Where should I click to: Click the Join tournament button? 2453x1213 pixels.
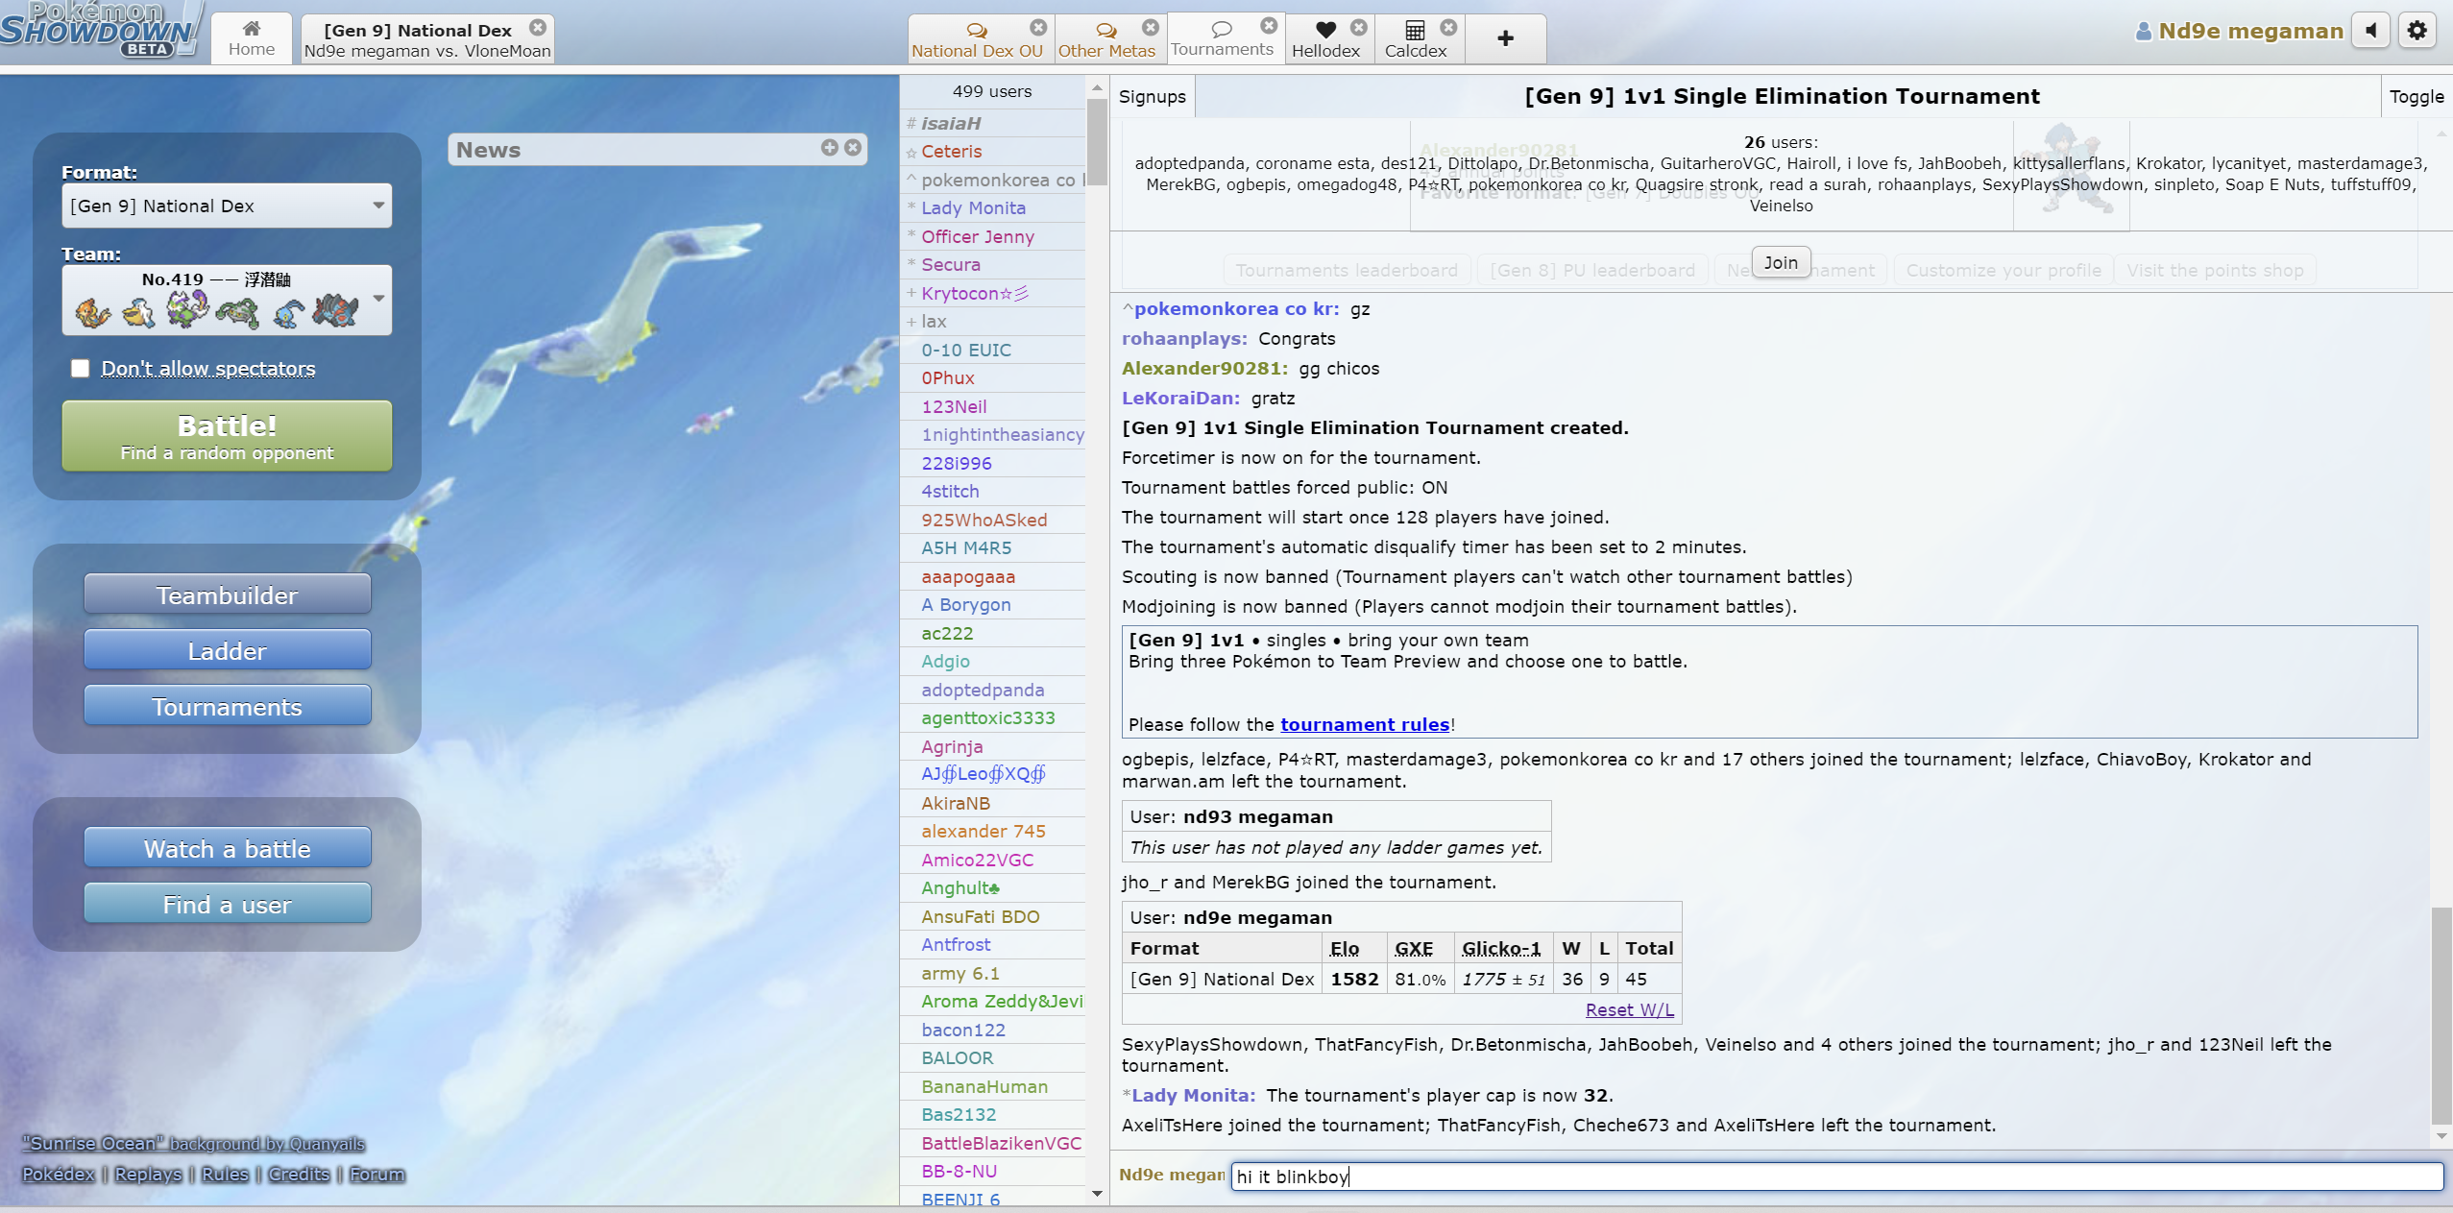1780,262
